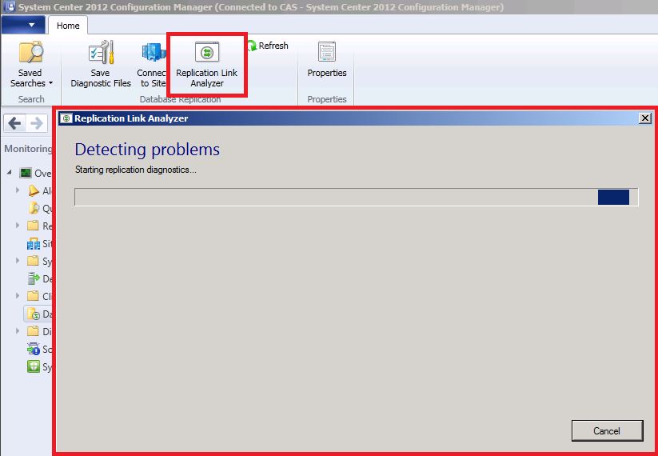Select the Alerts bell icon node
The width and height of the screenshot is (658, 456).
click(33, 190)
